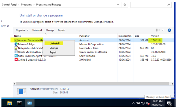Screen dimensions: 177x110
Task: Click the taskbar clock showing 12:33 PM
Action: click(x=157, y=101)
